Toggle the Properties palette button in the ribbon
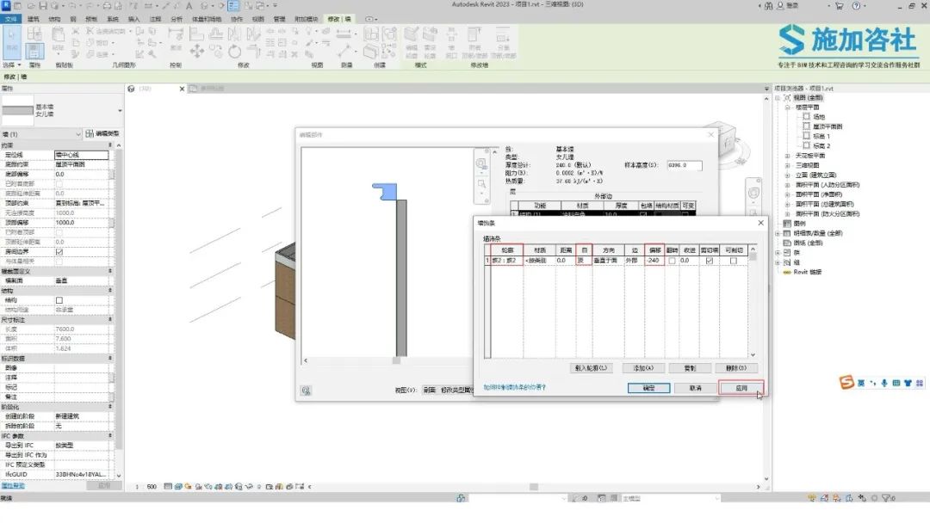This screenshot has height=523, width=930. (34, 51)
